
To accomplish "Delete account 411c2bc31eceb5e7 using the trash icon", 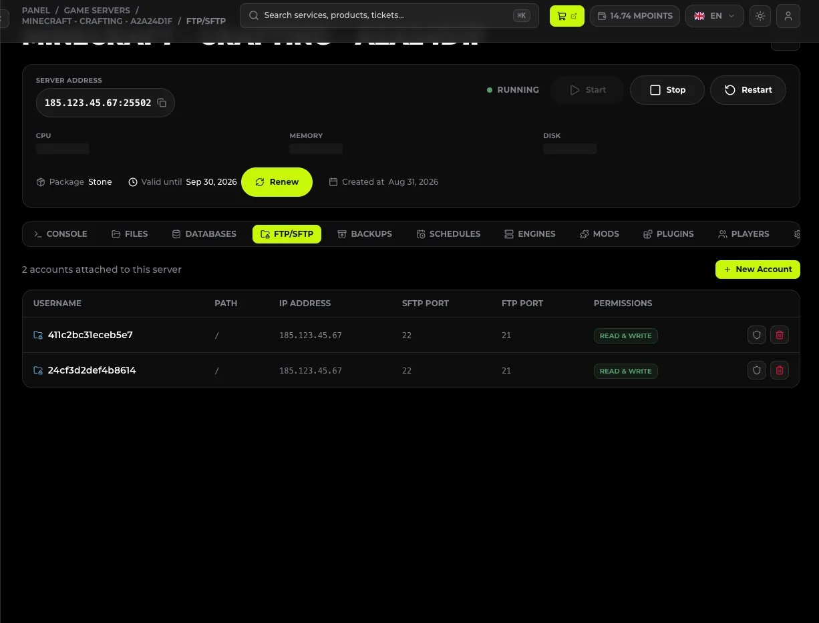I will click(780, 335).
